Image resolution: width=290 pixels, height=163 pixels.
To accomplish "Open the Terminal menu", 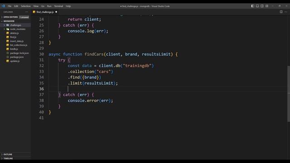I will (58, 6).
